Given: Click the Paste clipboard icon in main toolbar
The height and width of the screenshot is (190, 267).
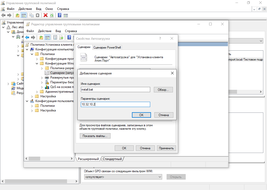Looking at the screenshot, I should click(x=38, y=15).
